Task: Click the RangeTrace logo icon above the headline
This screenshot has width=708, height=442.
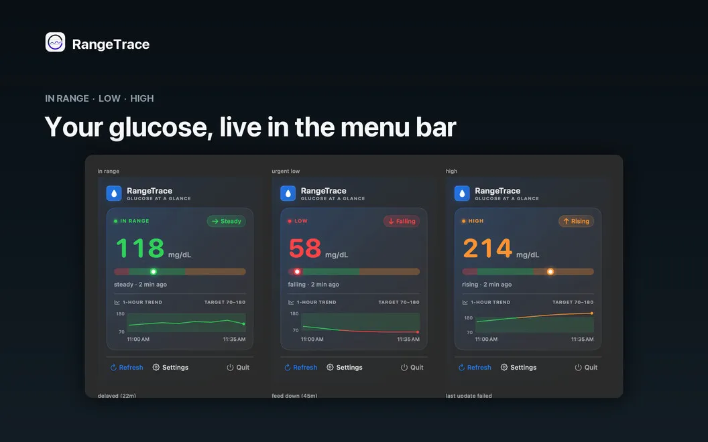Action: click(55, 42)
